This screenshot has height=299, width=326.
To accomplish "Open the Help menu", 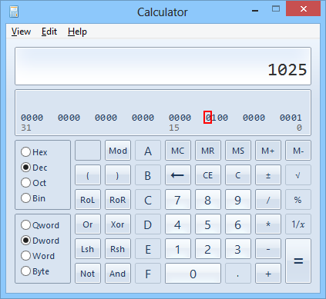I will tap(77, 32).
